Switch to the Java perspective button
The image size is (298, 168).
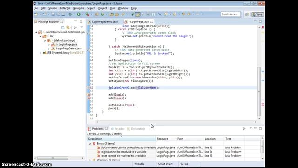(x=257, y=14)
